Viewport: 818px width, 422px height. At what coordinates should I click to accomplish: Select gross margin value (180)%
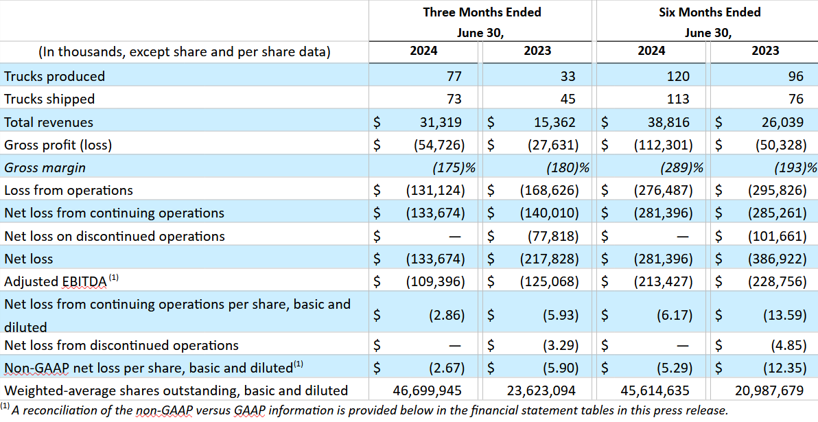point(568,168)
